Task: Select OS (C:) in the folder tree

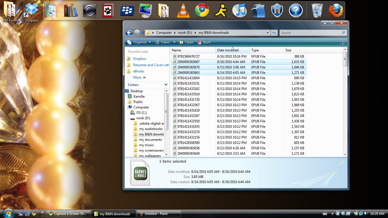Action: 141,113
